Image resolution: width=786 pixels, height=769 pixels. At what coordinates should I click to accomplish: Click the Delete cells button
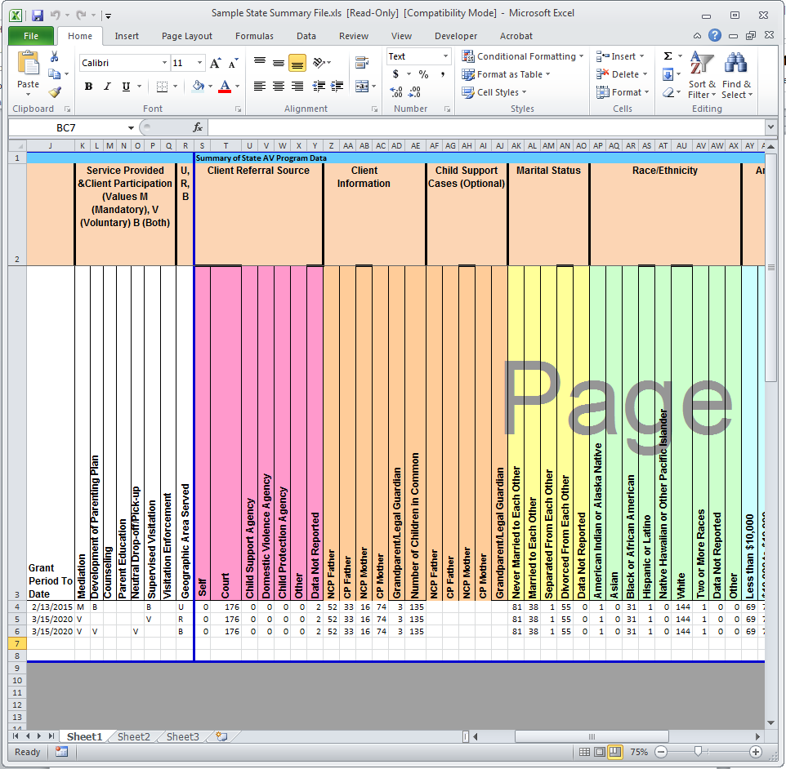(622, 74)
